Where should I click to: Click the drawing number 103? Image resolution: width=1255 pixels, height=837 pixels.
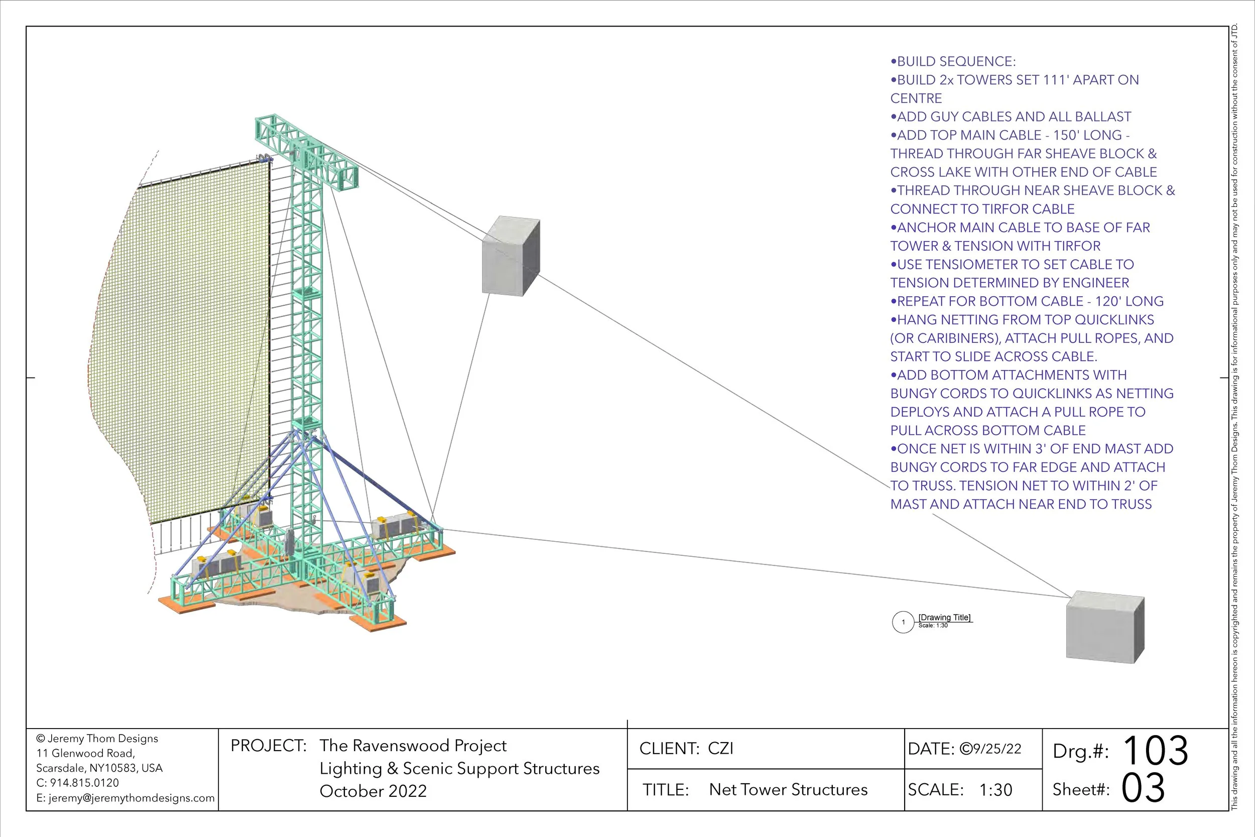[x=1155, y=751]
